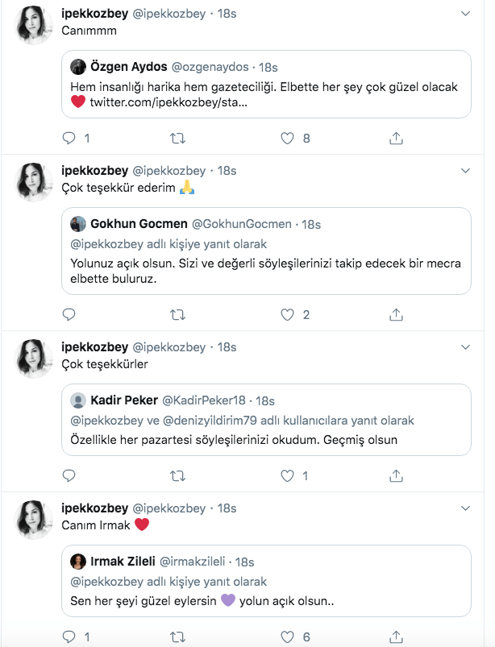Retweet the "Canım Irmak" tweet
The image size is (495, 647).
tap(177, 636)
